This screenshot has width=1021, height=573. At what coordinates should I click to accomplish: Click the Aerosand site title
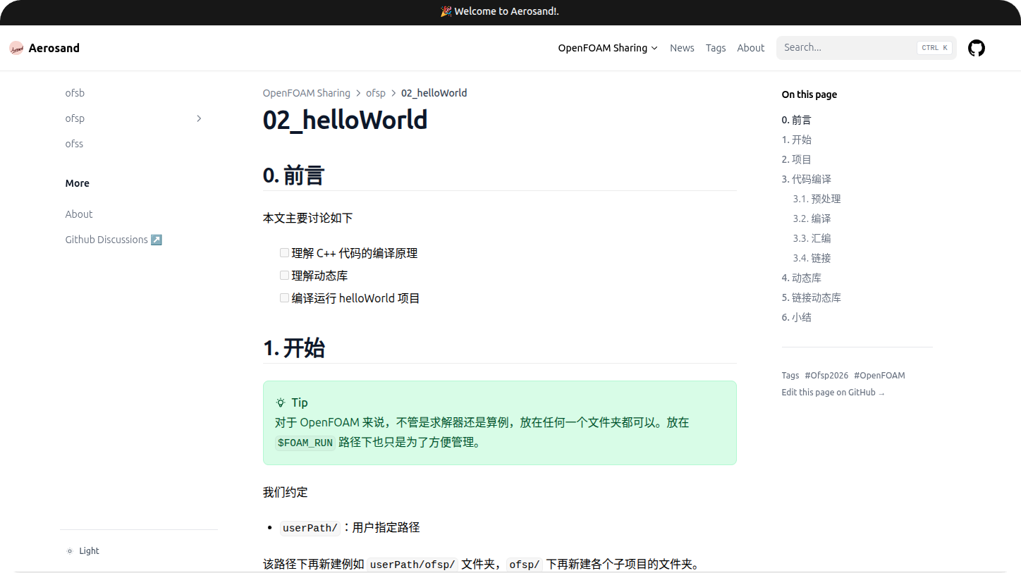click(x=54, y=48)
